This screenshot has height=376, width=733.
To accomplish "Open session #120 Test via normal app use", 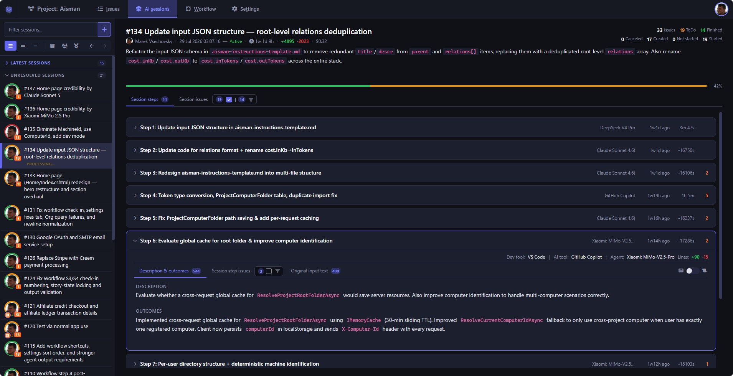I will [57, 329].
